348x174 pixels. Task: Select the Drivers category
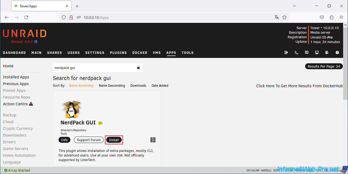click(9, 142)
